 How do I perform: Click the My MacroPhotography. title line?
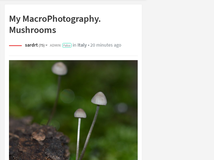click(55, 19)
